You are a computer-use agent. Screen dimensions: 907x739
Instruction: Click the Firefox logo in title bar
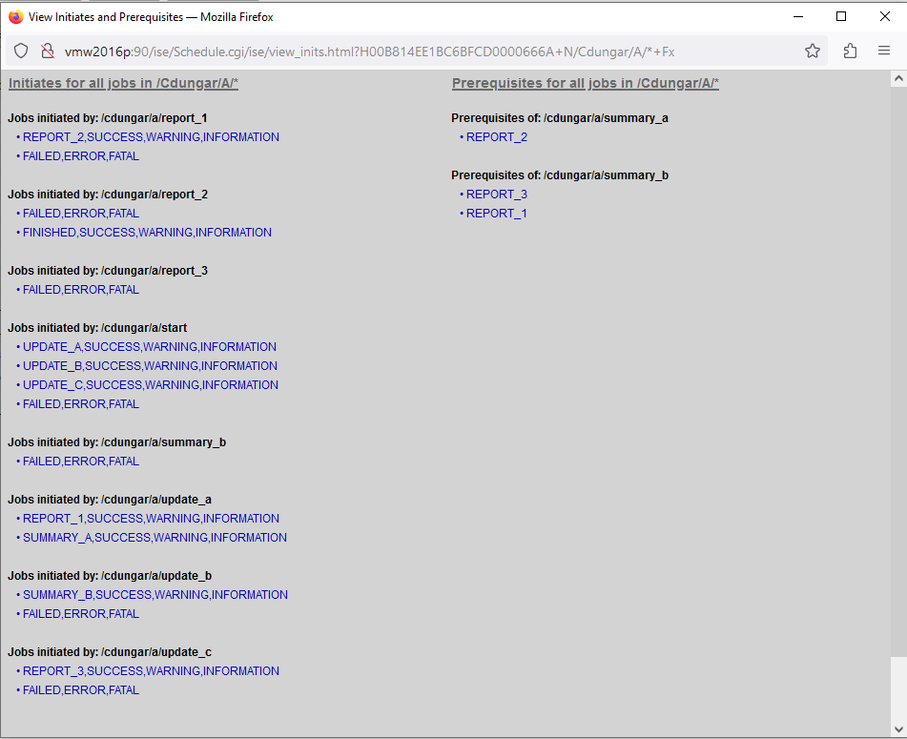[x=15, y=16]
